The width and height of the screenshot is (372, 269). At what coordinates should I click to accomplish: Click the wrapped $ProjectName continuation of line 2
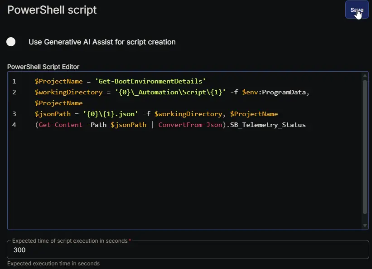click(x=58, y=103)
